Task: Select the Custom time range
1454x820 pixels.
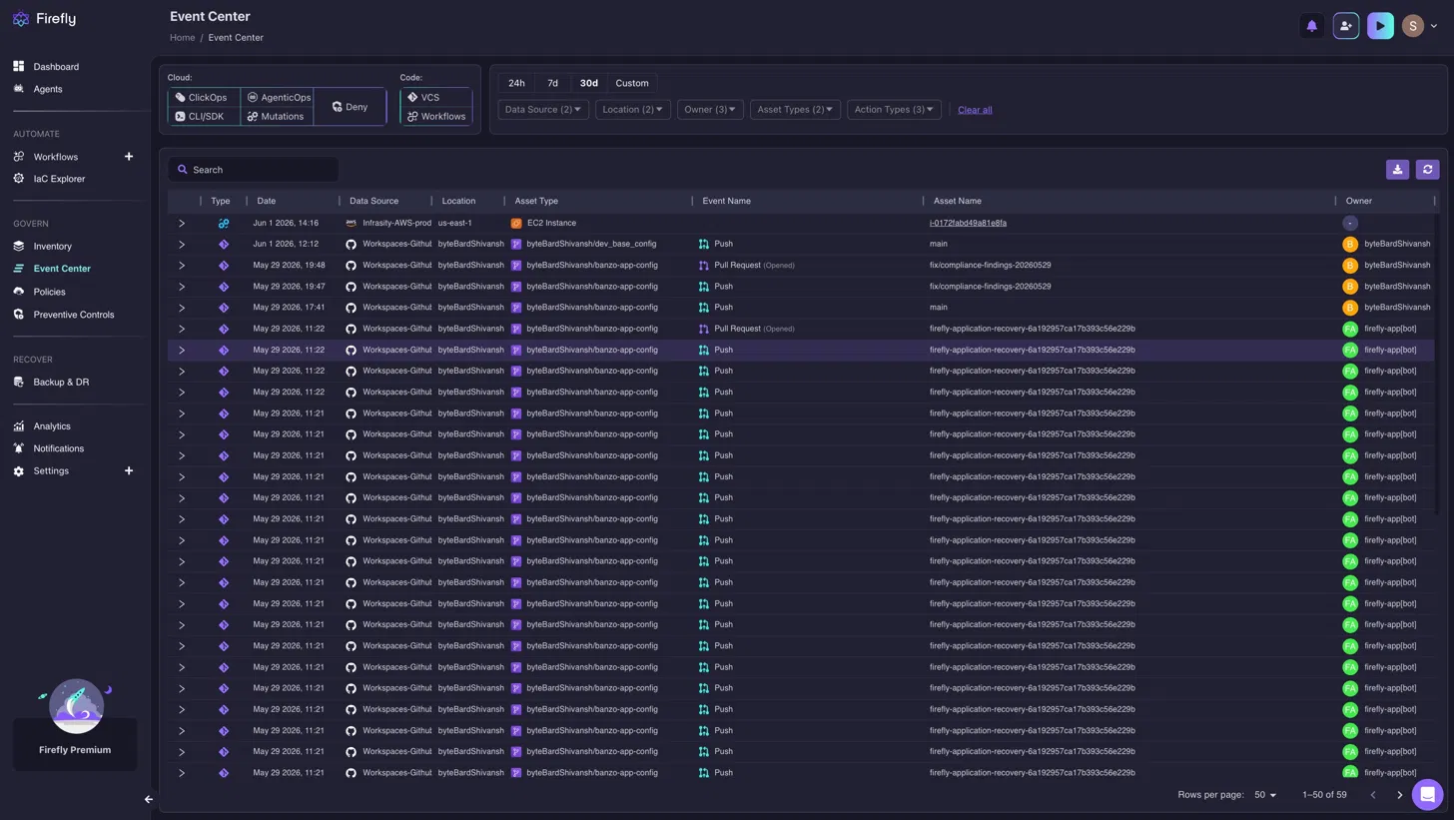Action: tap(632, 83)
